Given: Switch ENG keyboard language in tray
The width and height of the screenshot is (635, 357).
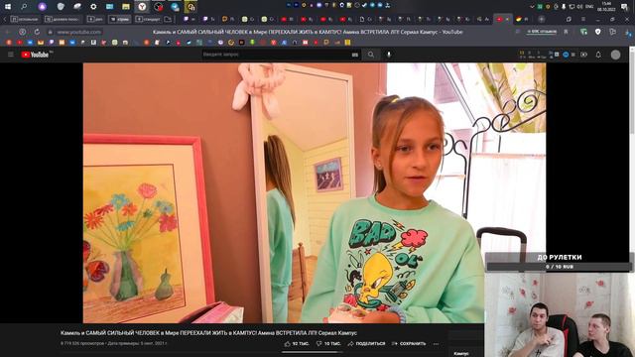Looking at the screenshot, I should click(589, 7).
